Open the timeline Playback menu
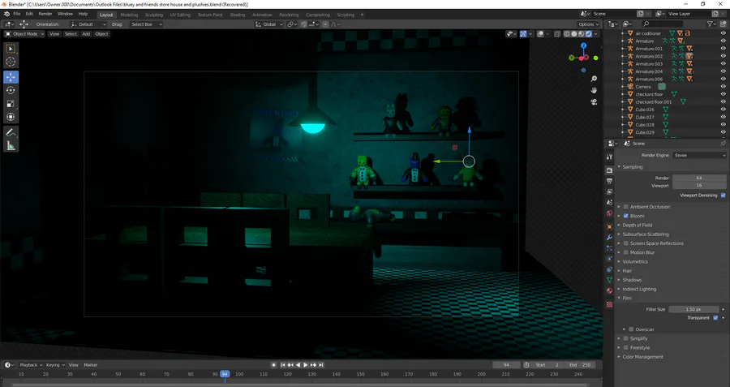This screenshot has width=730, height=387. 31,365
